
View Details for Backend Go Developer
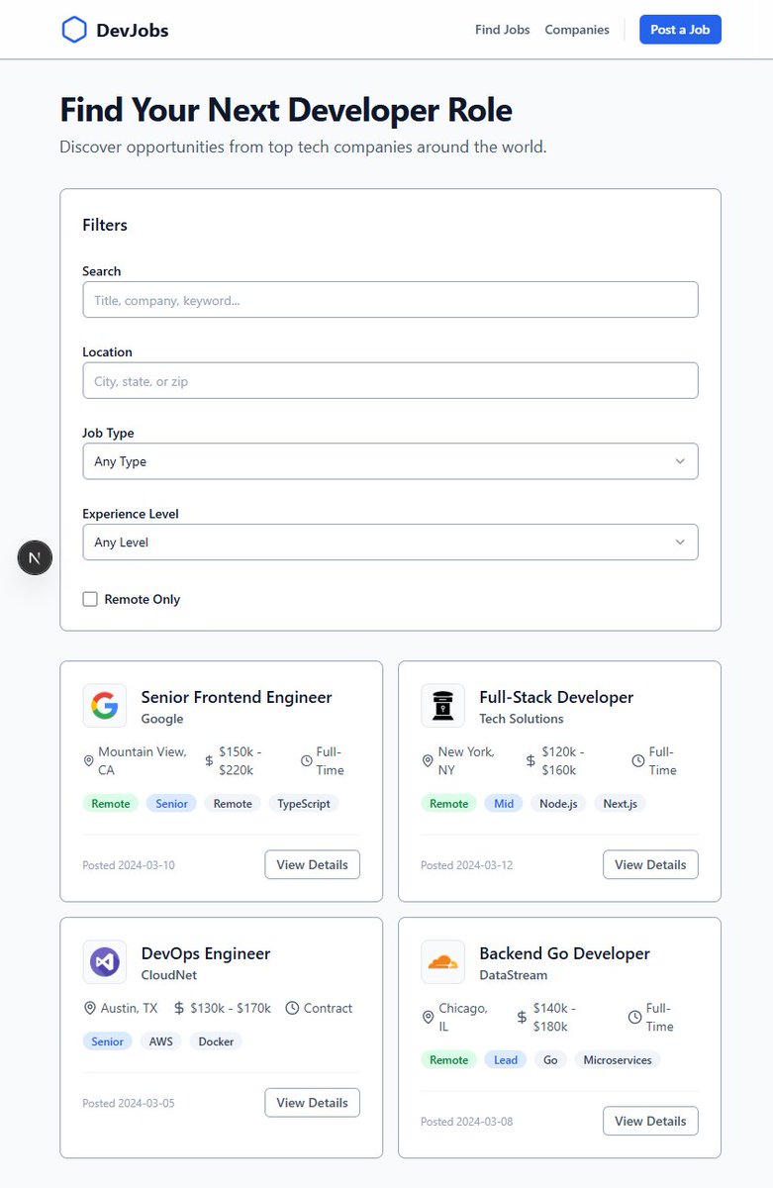tap(650, 1121)
